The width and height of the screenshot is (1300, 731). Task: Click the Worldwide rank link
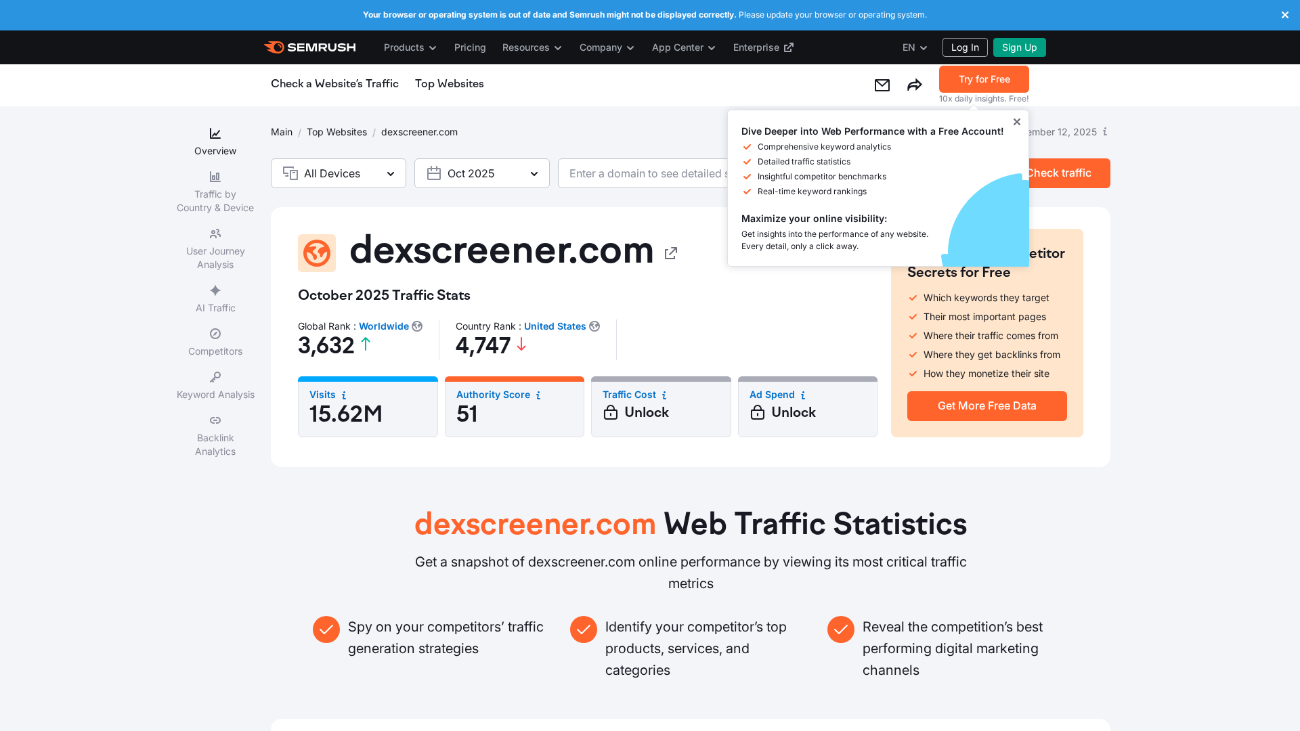[384, 326]
